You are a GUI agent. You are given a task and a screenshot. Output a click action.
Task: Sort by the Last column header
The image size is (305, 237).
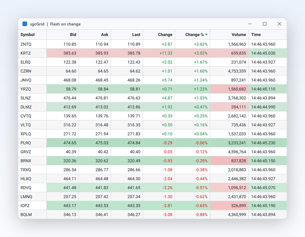[127, 35]
